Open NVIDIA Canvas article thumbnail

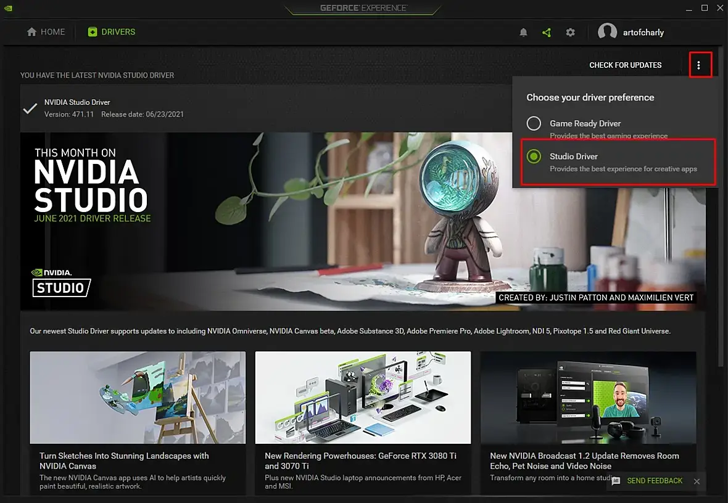138,397
